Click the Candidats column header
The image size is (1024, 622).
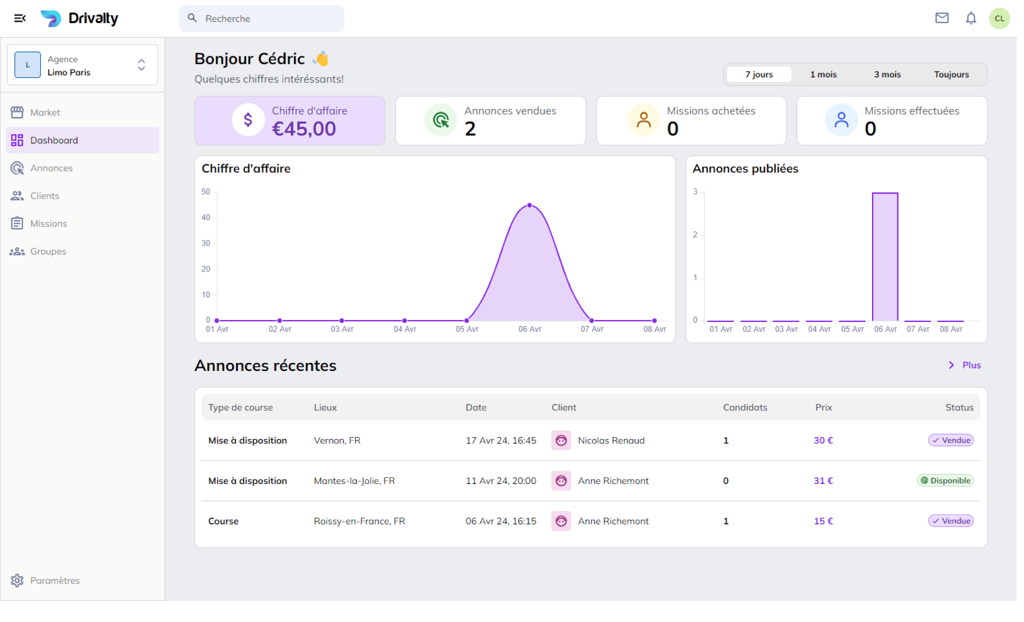[x=745, y=407]
